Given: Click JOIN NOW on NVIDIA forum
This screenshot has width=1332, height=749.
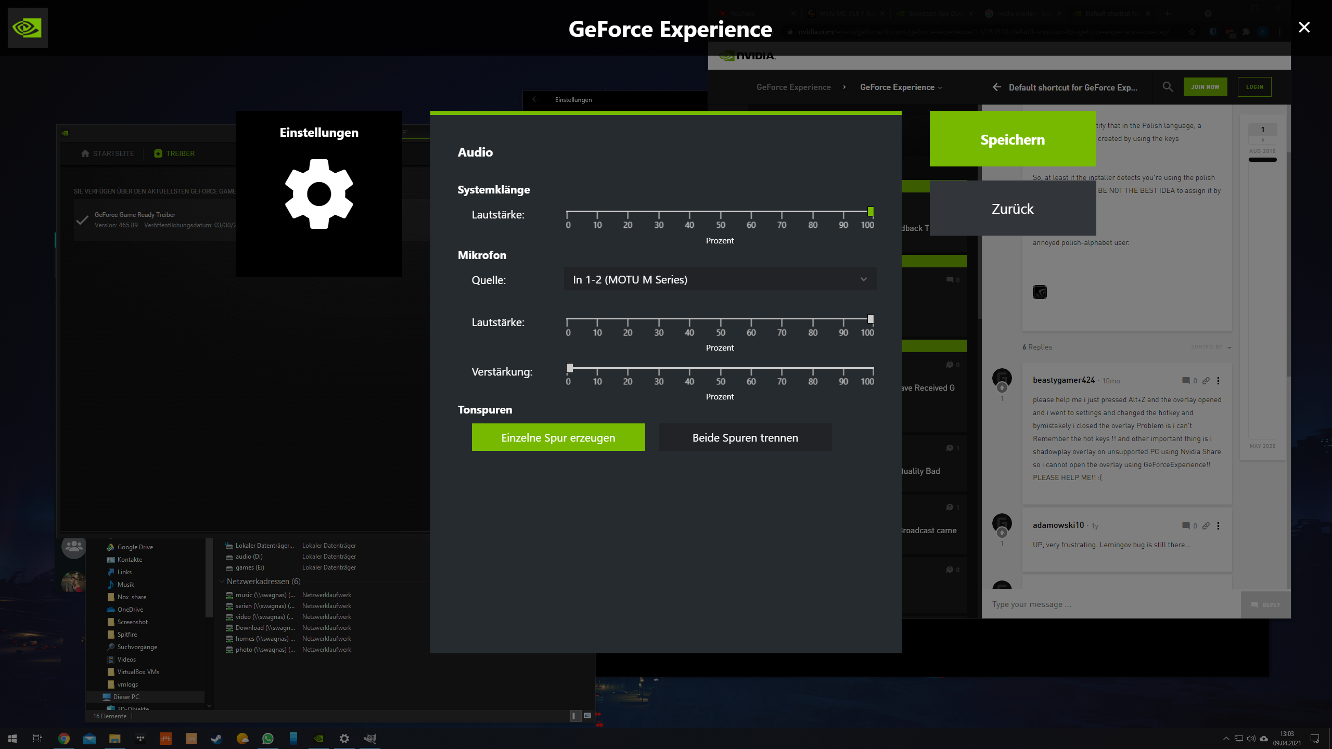Looking at the screenshot, I should pos(1205,87).
